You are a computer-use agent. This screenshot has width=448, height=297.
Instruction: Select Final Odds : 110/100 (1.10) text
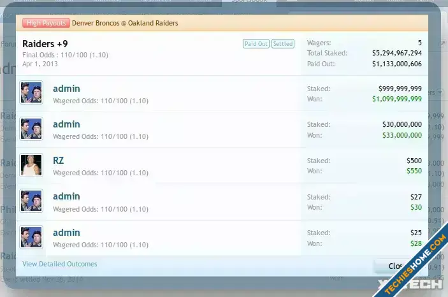click(66, 55)
